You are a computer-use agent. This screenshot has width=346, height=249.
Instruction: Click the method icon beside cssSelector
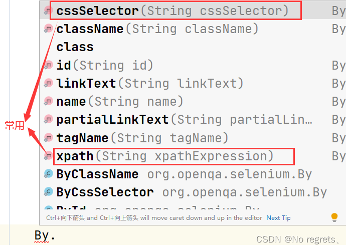pyautogui.click(x=48, y=11)
